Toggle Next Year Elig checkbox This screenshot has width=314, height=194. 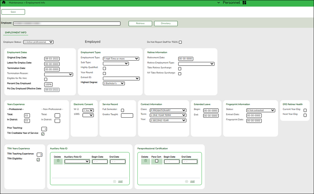(305, 115)
